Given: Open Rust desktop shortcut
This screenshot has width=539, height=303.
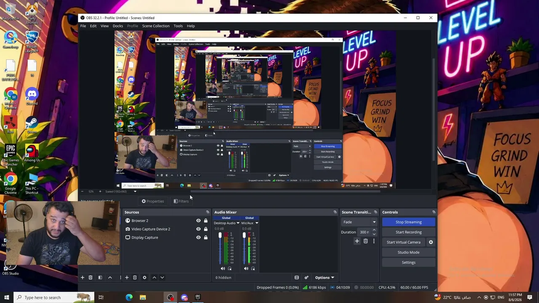Looking at the screenshot, I should click(11, 125).
